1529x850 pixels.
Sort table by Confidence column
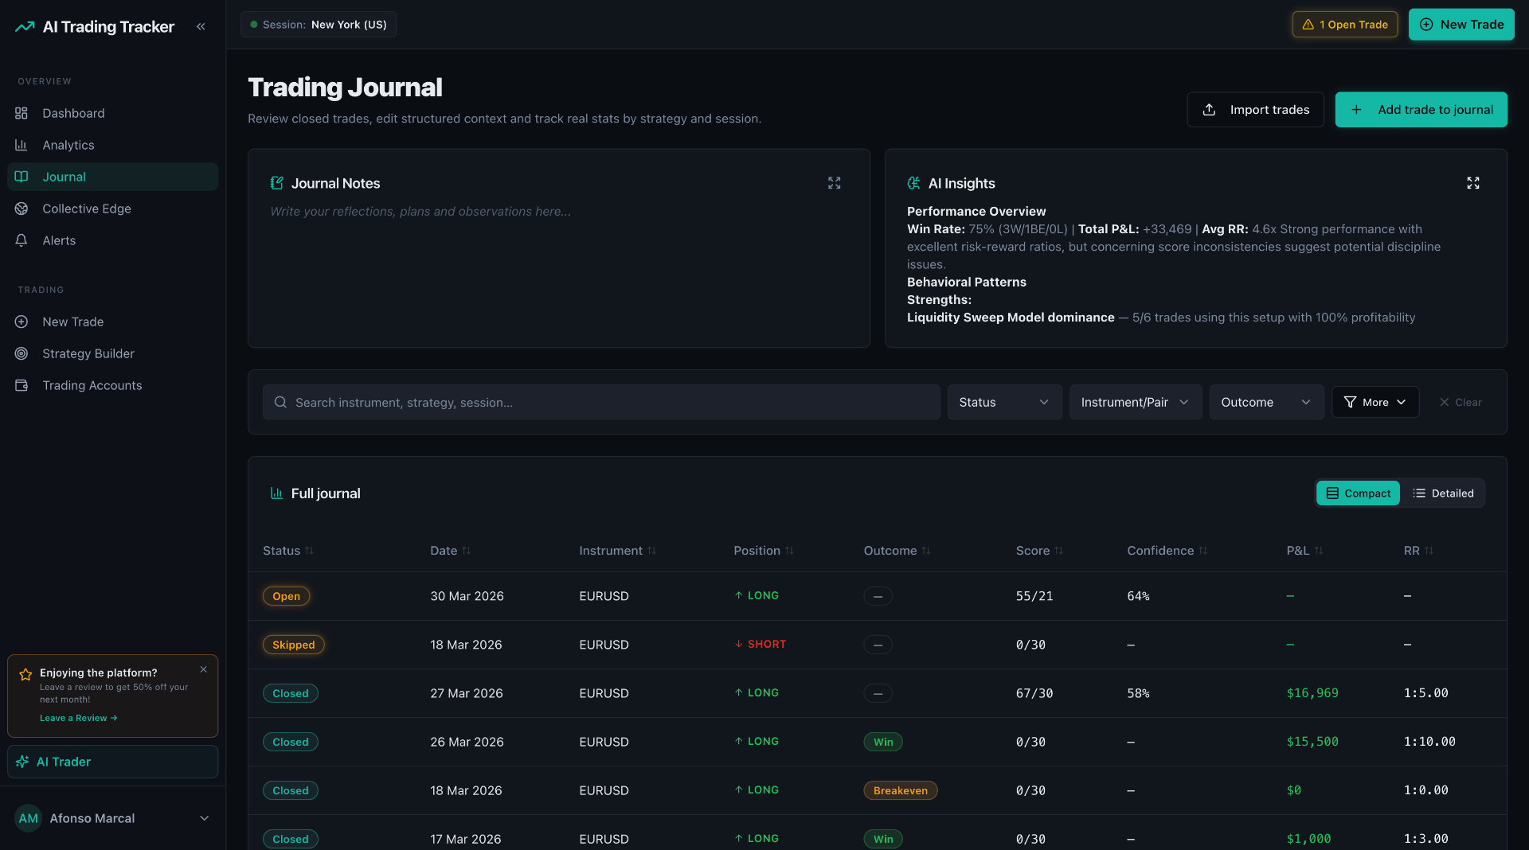click(x=1167, y=551)
